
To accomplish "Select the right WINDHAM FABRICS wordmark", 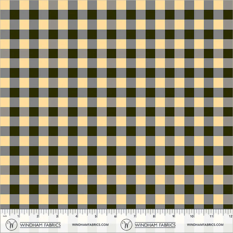I will coord(155,225).
